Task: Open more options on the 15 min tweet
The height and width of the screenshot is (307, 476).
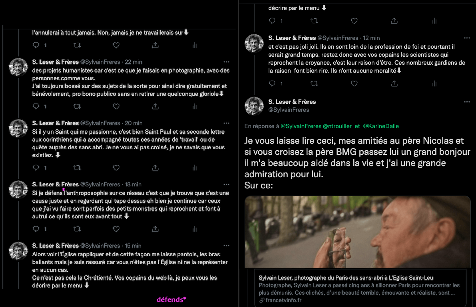Action: click(x=227, y=246)
